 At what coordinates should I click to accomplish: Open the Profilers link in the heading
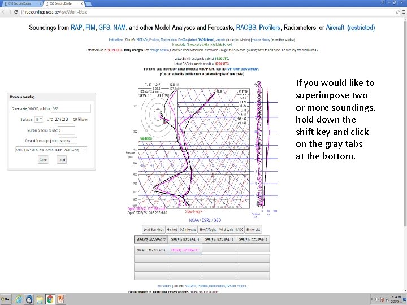pos(270,28)
